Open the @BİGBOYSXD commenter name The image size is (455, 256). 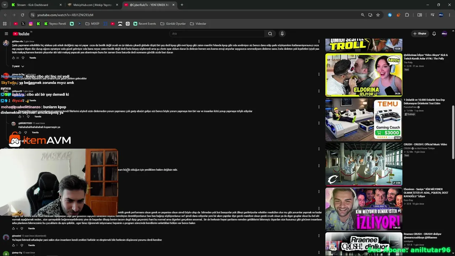[25, 123]
